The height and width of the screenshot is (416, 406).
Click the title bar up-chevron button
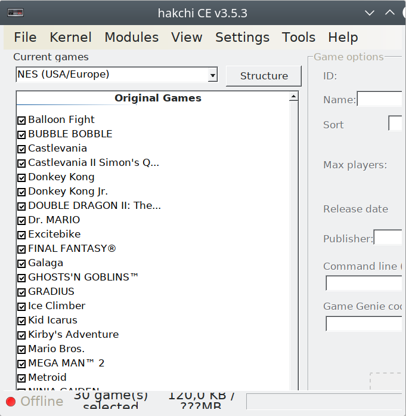[389, 12]
